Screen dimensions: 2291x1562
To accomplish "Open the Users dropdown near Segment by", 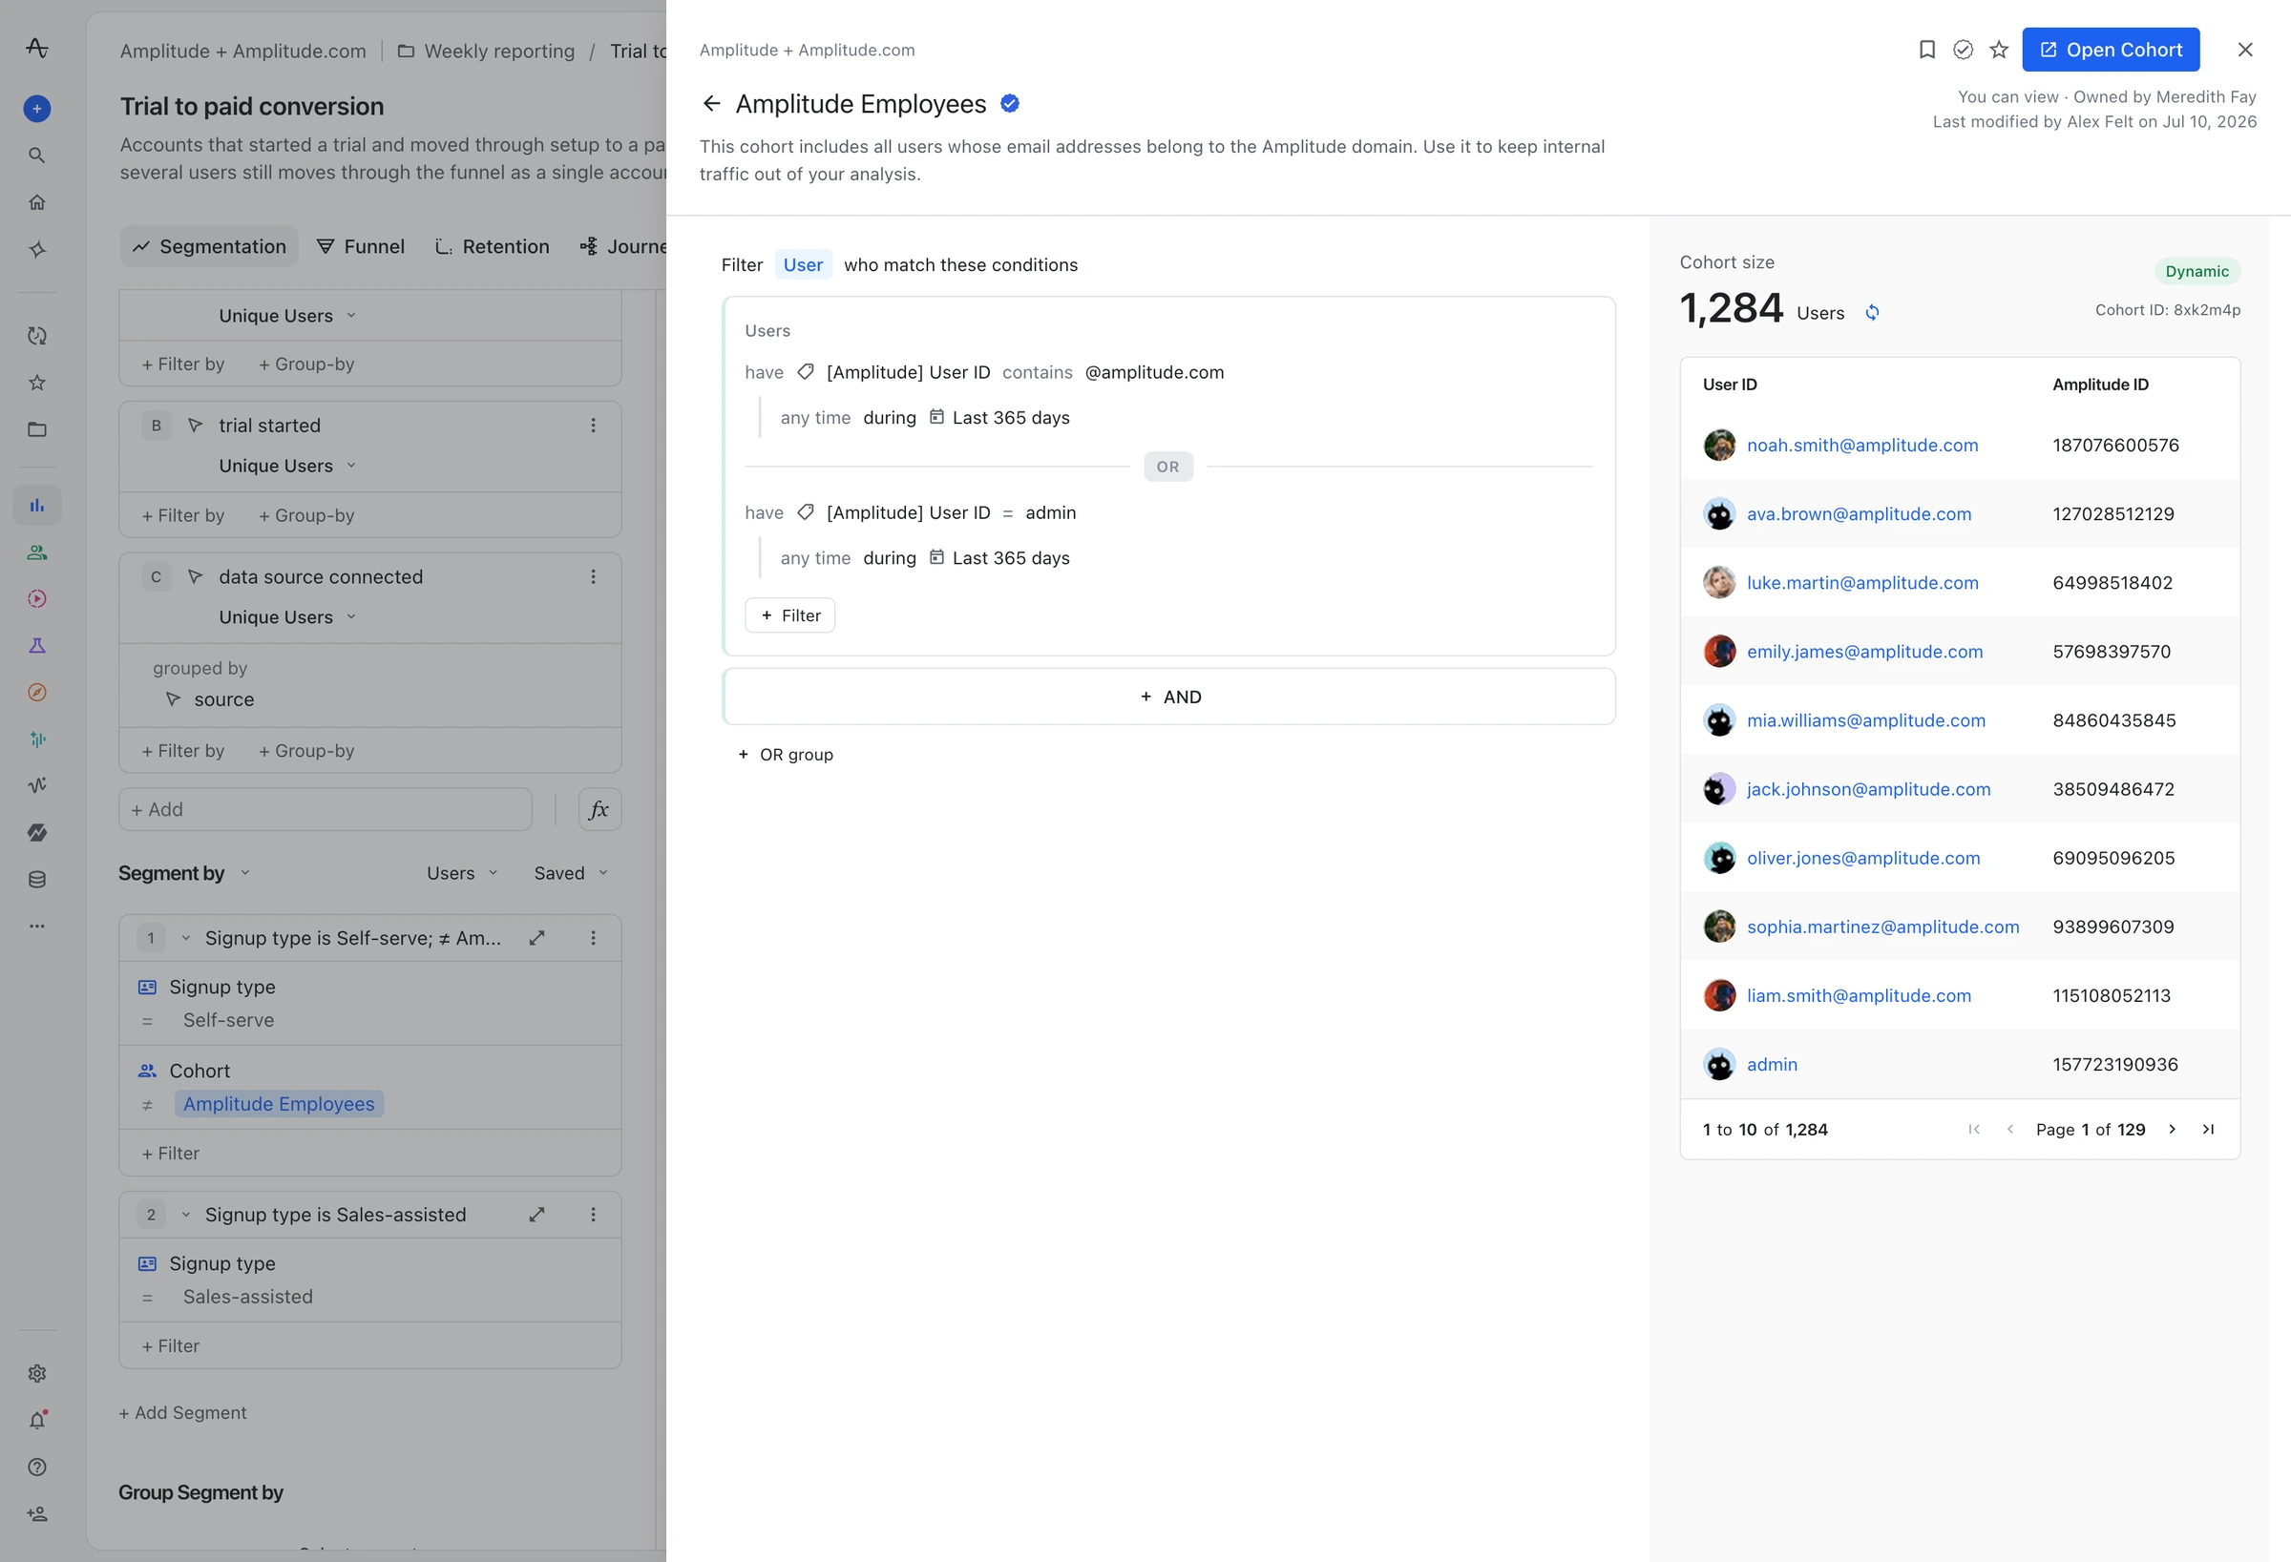I will coord(461,873).
